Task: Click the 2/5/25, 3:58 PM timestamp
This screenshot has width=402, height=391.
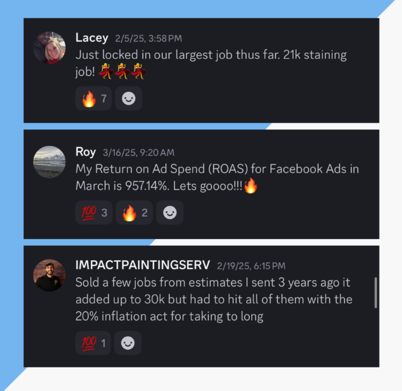Action: [x=148, y=38]
